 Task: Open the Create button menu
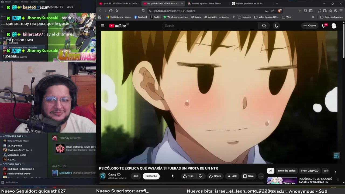[x=309, y=26]
